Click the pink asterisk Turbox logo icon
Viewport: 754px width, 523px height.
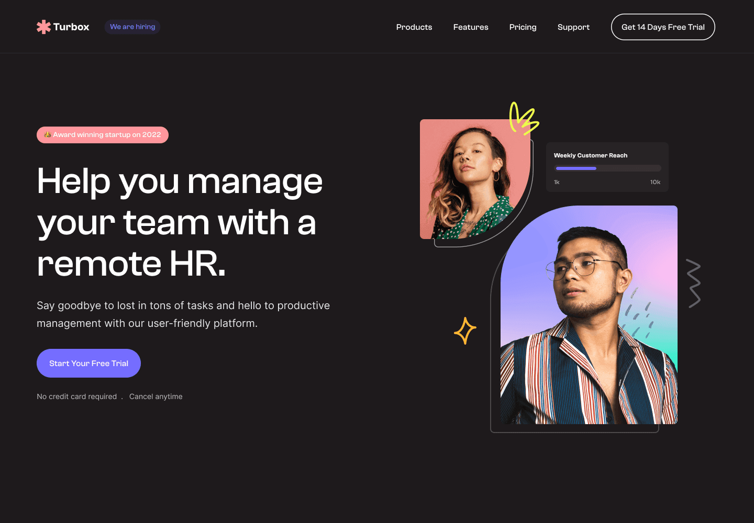pos(43,27)
